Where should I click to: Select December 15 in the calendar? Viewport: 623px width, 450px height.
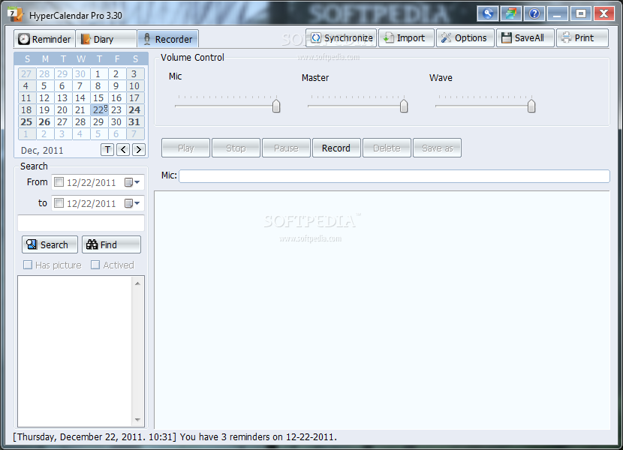coord(98,98)
